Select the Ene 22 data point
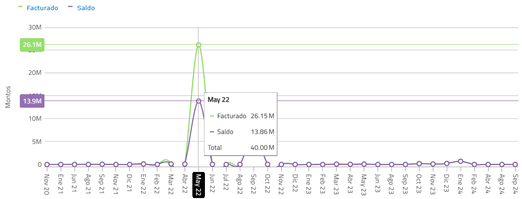 tap(143, 164)
